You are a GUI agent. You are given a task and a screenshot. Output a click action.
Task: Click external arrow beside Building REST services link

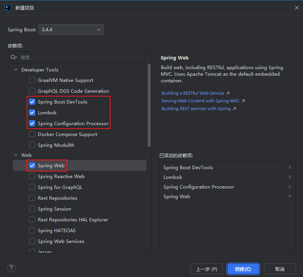[x=234, y=109]
